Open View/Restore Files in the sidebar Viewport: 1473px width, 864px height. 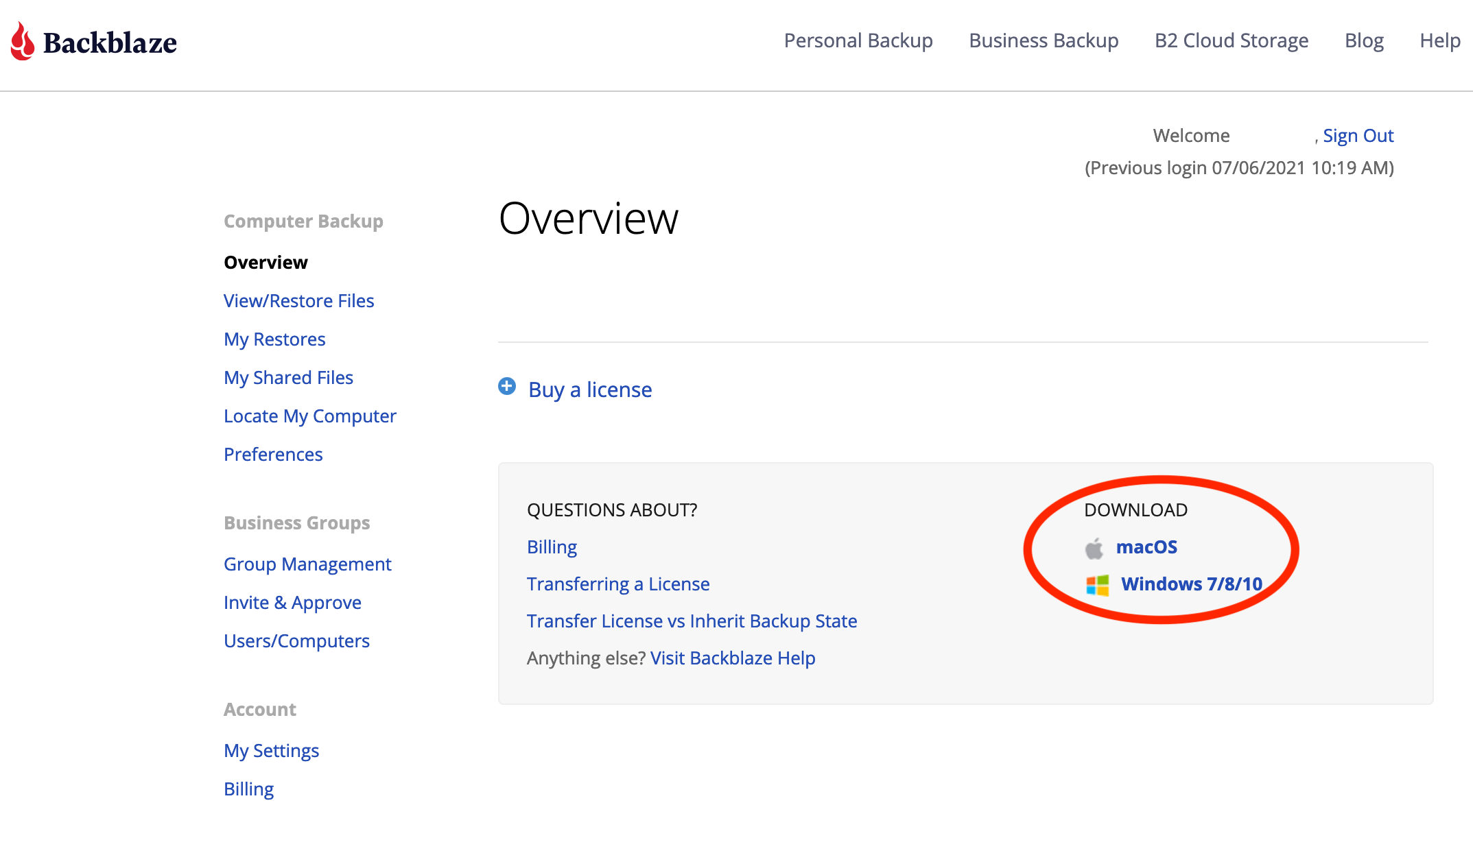point(298,301)
